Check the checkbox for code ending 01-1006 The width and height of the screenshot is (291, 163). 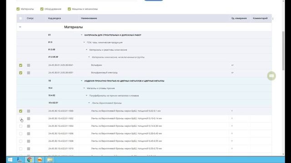click(20, 134)
